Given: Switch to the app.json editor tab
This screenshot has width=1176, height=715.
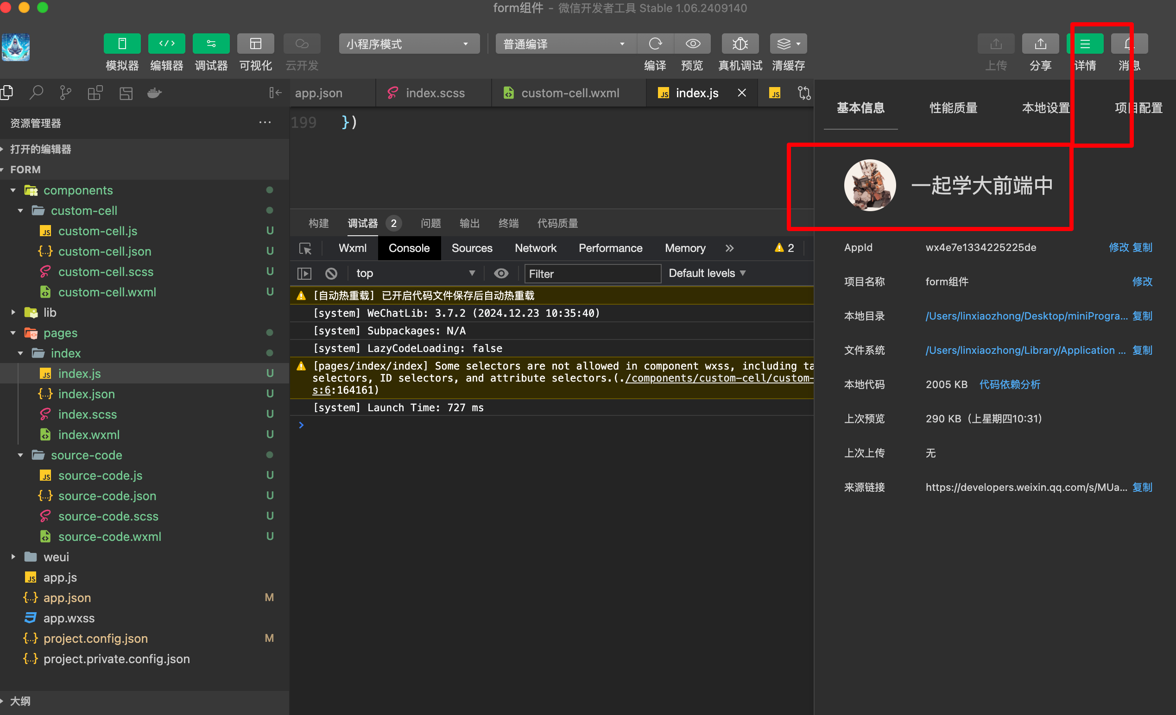Looking at the screenshot, I should (319, 93).
